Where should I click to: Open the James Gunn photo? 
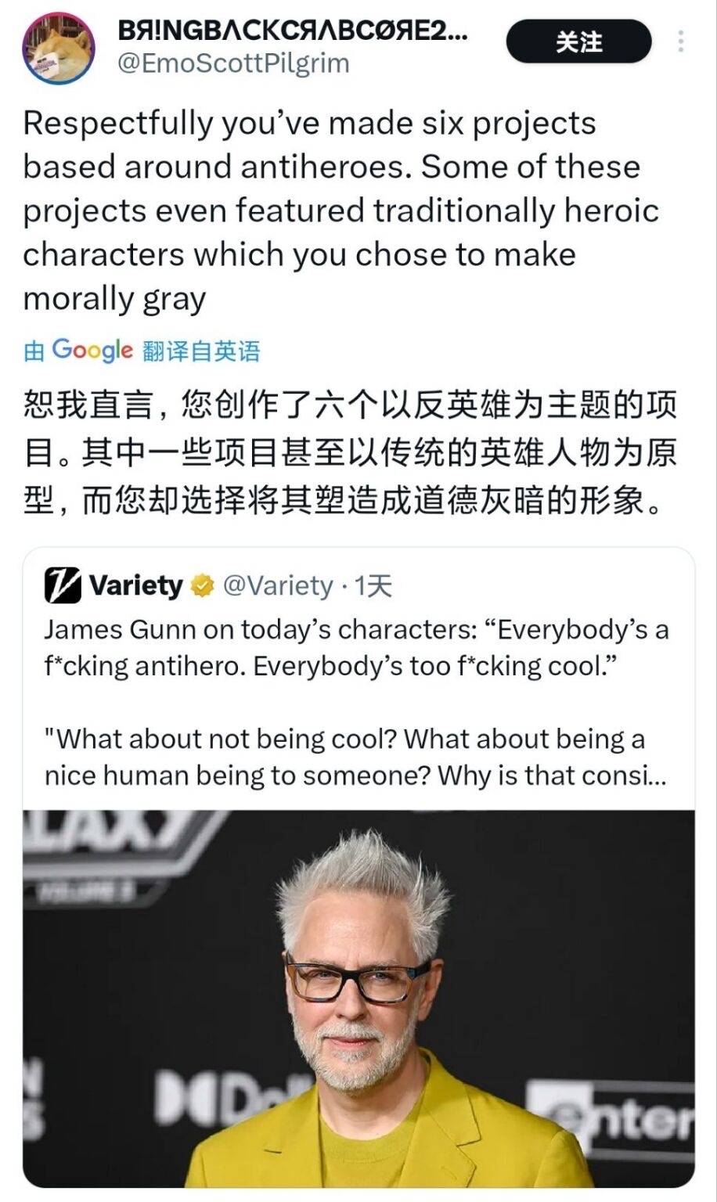point(358,999)
